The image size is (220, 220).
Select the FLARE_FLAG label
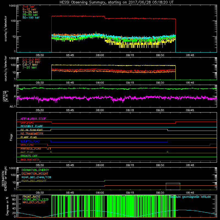[29, 137]
